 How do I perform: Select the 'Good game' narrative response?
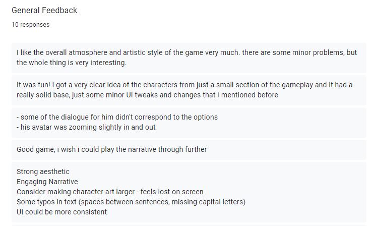click(x=189, y=149)
